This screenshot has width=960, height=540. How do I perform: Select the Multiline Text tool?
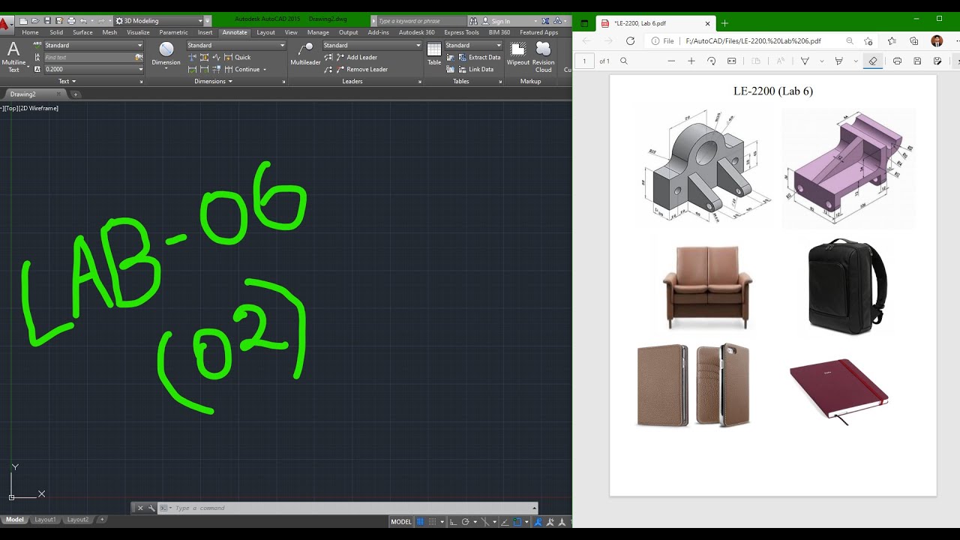13,57
